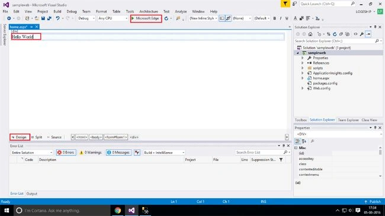Open the Any CPU platform dropdown

pyautogui.click(x=113, y=18)
